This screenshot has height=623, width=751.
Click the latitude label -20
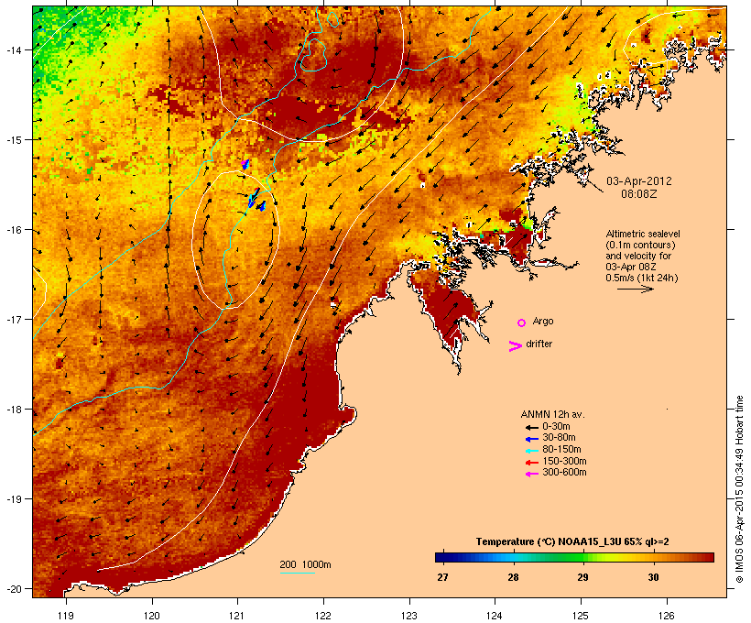[14, 589]
